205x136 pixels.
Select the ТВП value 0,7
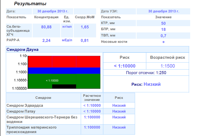[x=163, y=36]
